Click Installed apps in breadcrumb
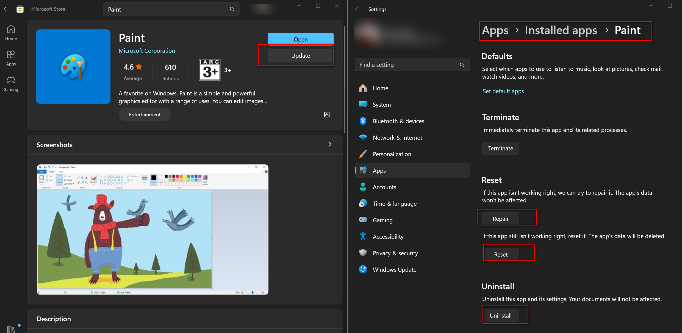This screenshot has width=682, height=333. tap(561, 30)
